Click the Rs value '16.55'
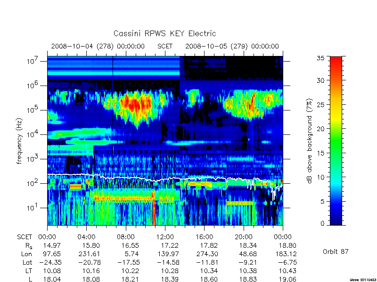 coord(130,245)
